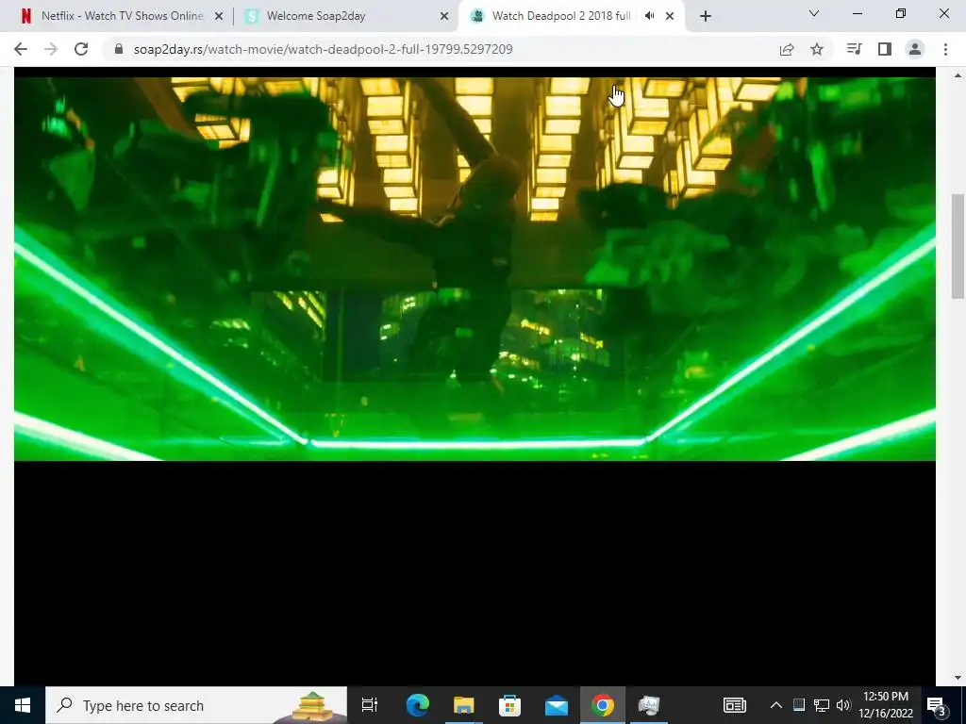Click the scrollbar down arrow

[958, 678]
